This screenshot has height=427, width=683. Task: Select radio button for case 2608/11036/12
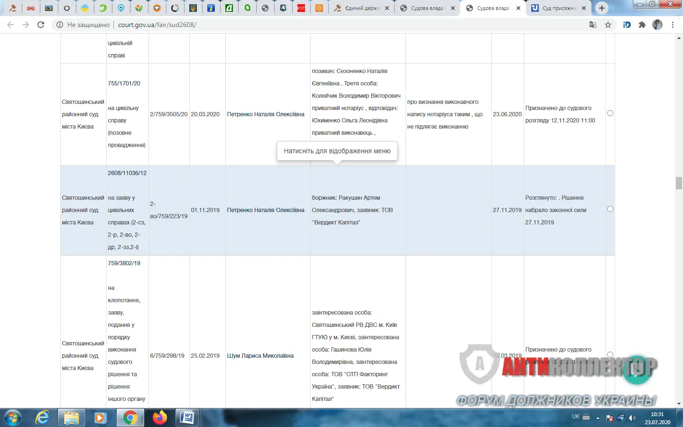[610, 209]
